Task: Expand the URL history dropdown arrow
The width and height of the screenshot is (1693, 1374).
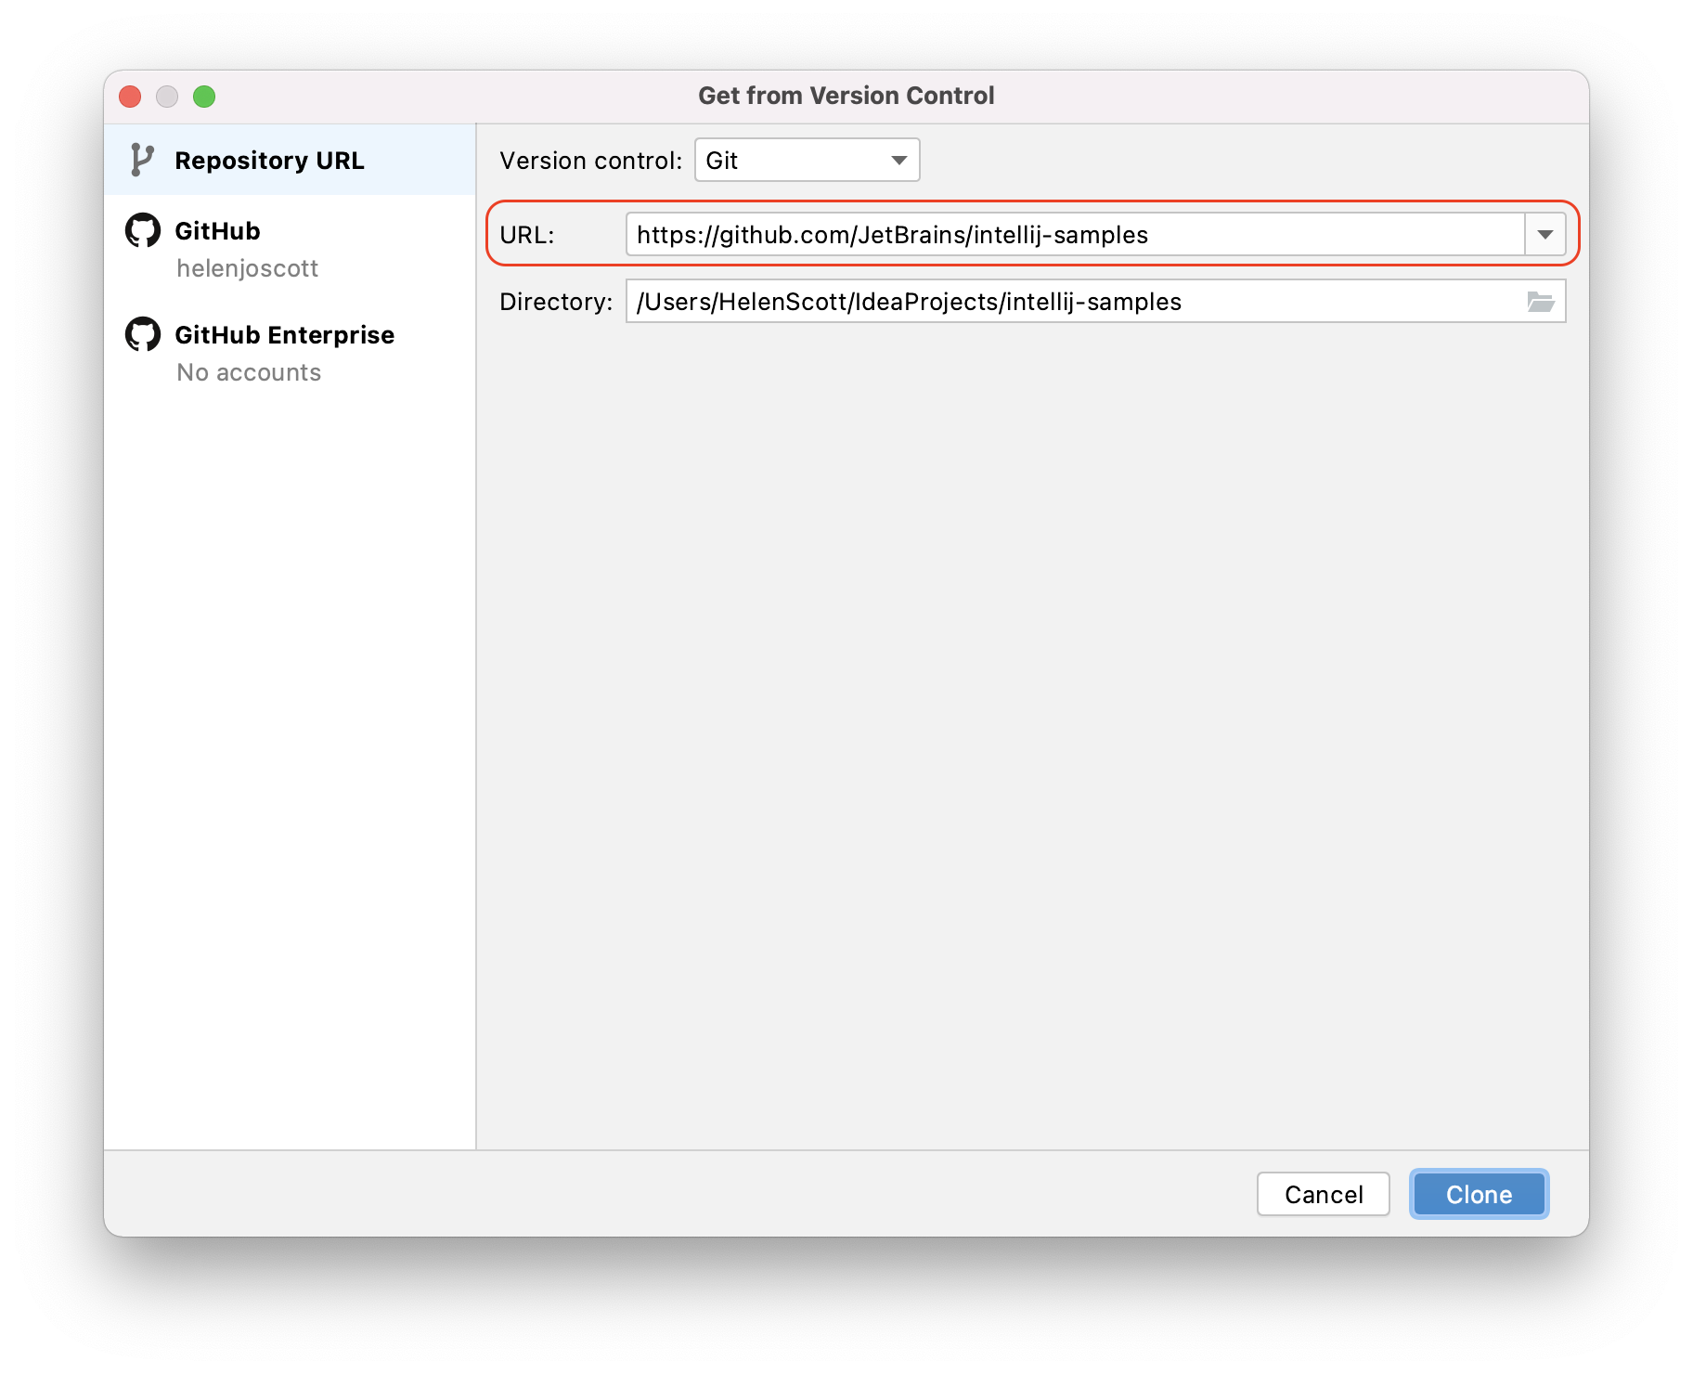Action: 1545,235
